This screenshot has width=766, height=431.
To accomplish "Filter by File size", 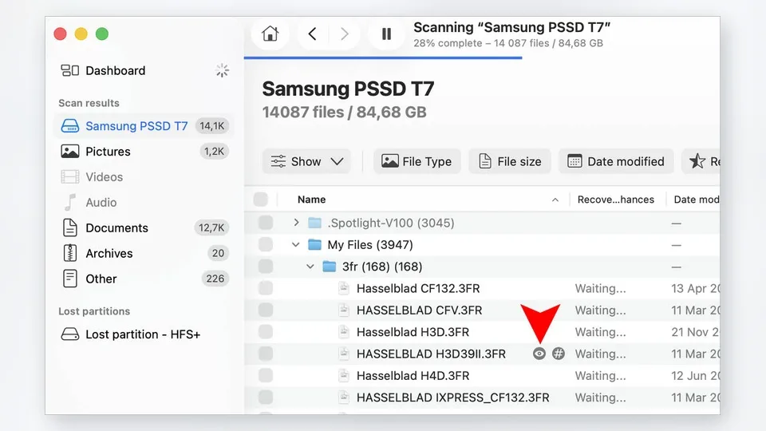I will [x=510, y=161].
